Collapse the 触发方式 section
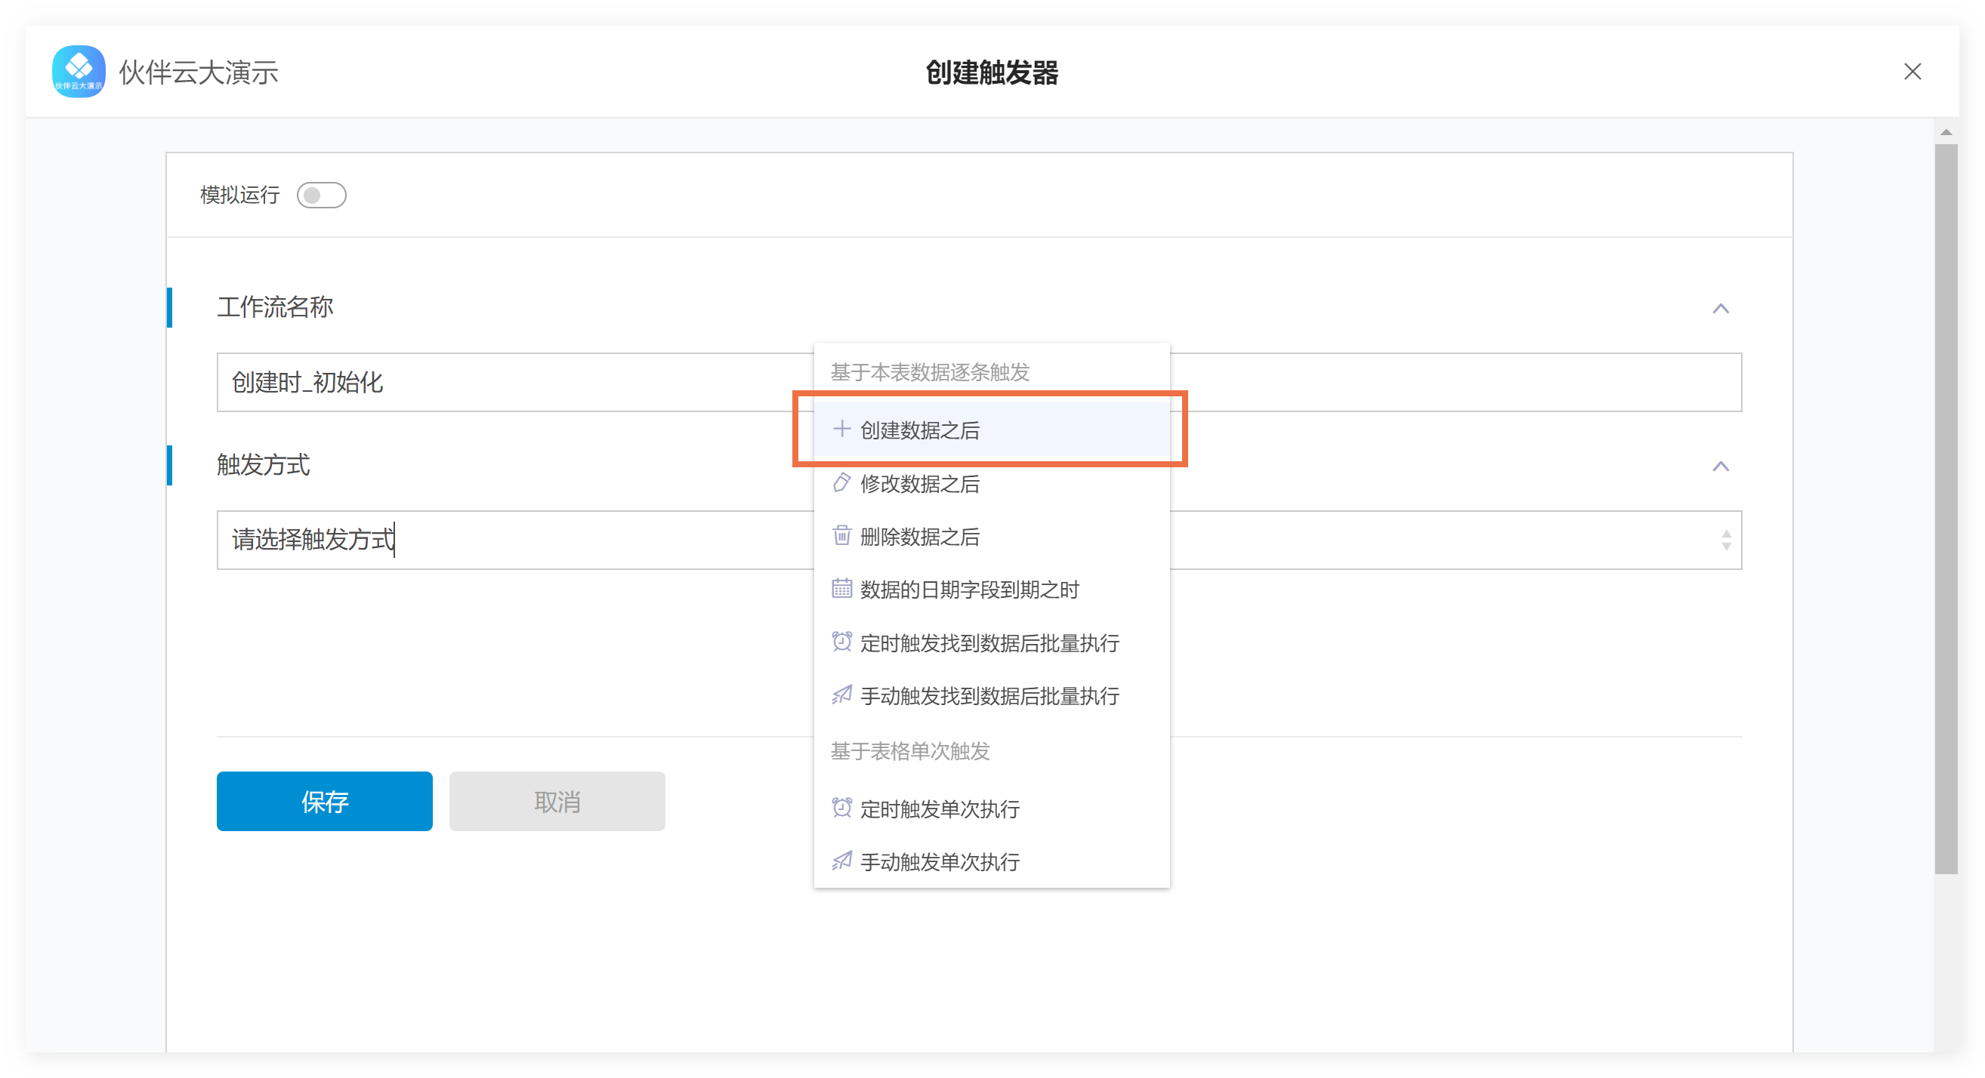The height and width of the screenshot is (1078, 1985). (1720, 467)
